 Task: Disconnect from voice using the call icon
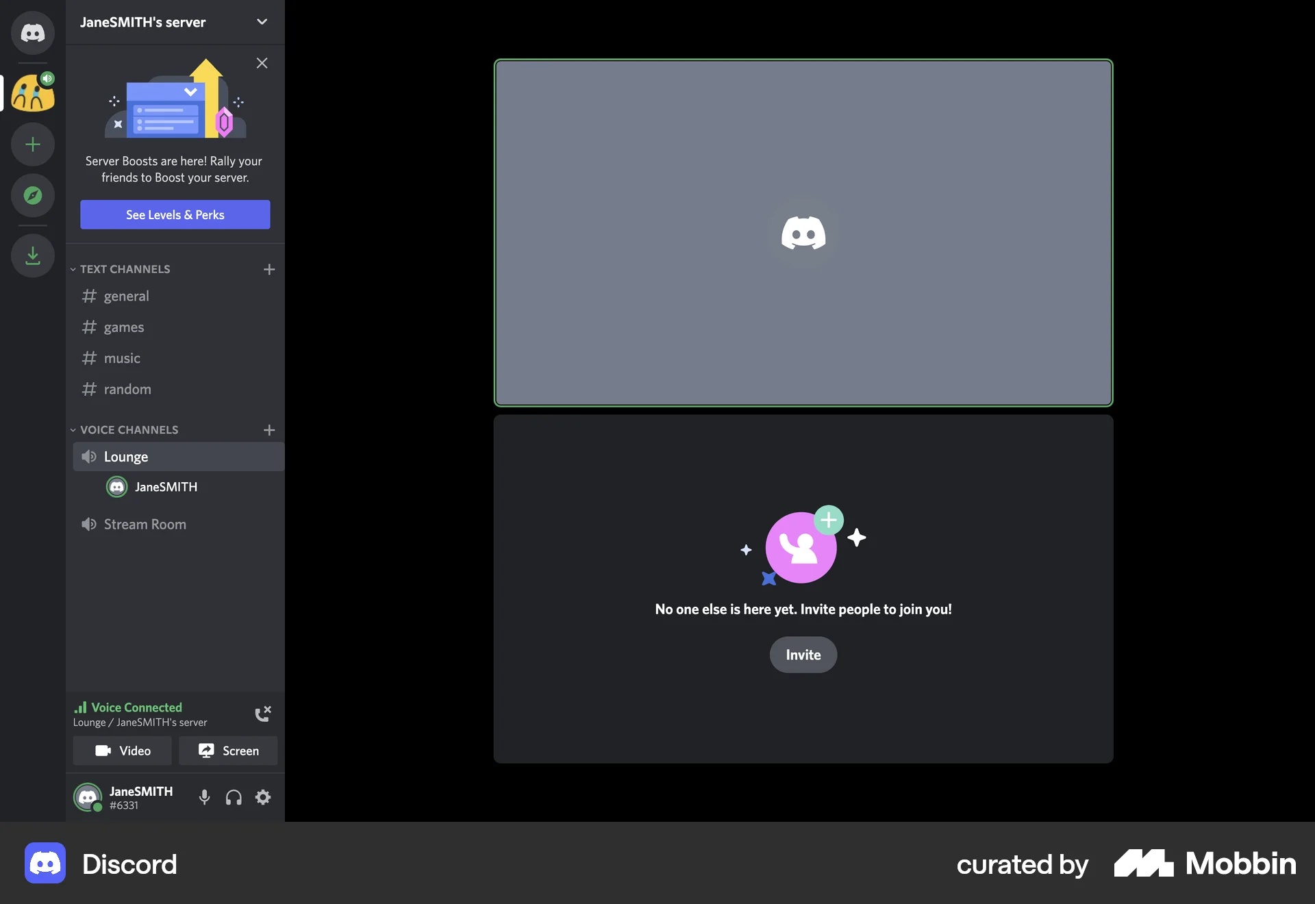pyautogui.click(x=262, y=713)
